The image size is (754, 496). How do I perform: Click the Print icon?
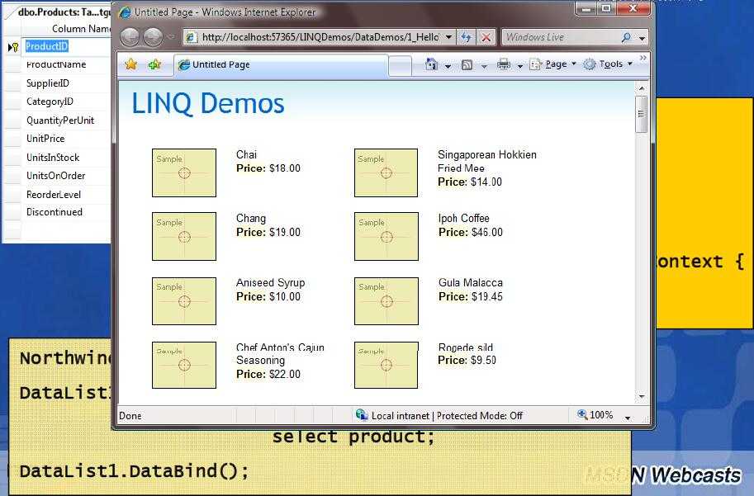[x=504, y=64]
